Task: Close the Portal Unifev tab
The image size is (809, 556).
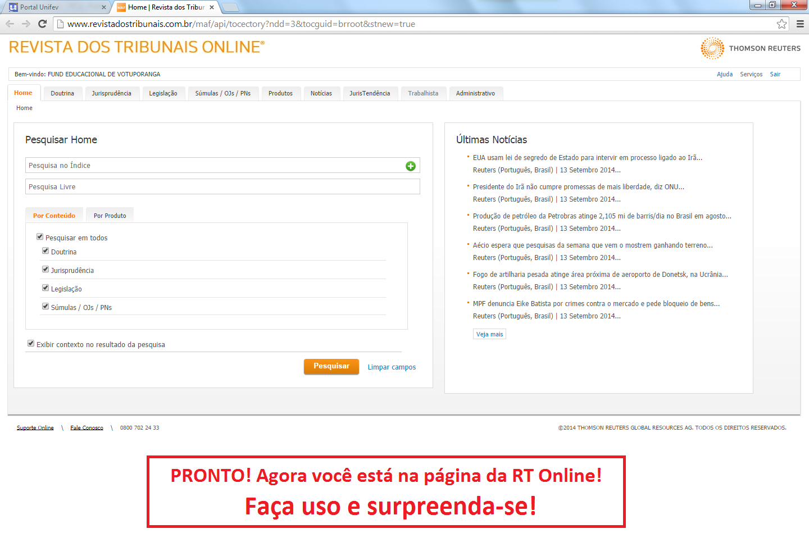Action: coord(103,7)
